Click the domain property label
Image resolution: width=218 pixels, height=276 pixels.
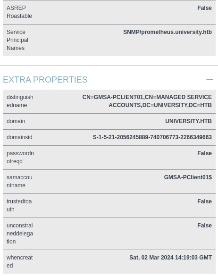click(x=16, y=121)
